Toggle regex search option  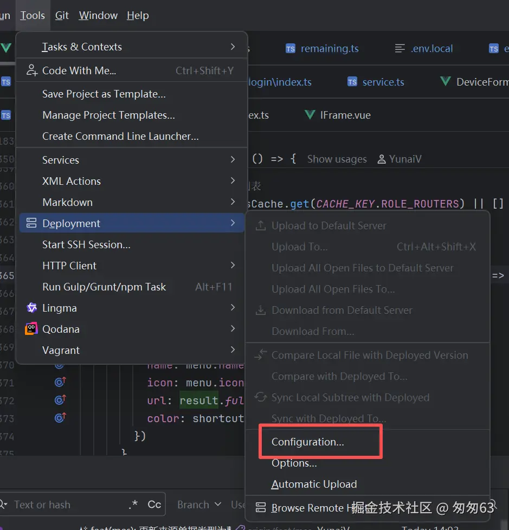(133, 505)
